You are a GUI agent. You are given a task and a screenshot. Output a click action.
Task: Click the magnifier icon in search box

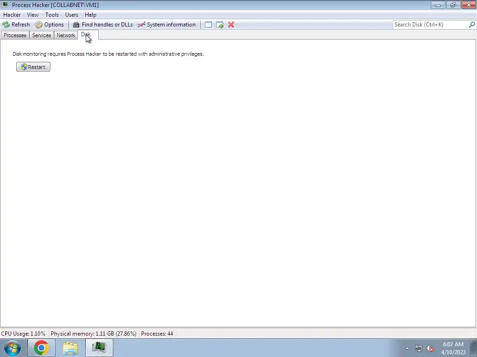[472, 25]
